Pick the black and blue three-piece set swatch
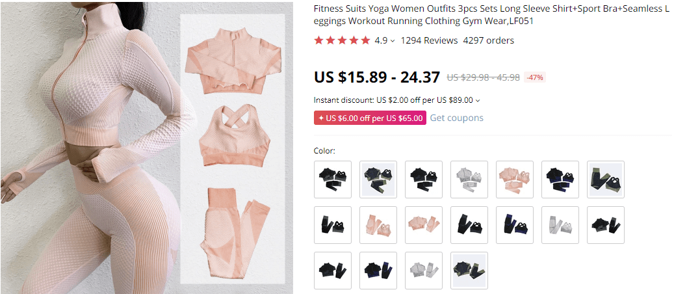Screen dimensions: 674x294 tap(560, 180)
